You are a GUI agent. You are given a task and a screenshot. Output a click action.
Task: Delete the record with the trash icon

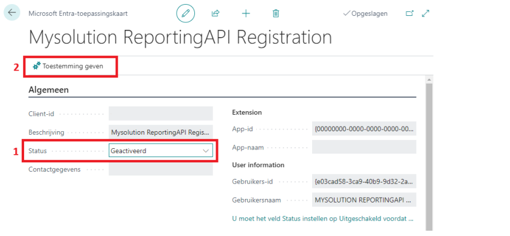click(x=276, y=13)
